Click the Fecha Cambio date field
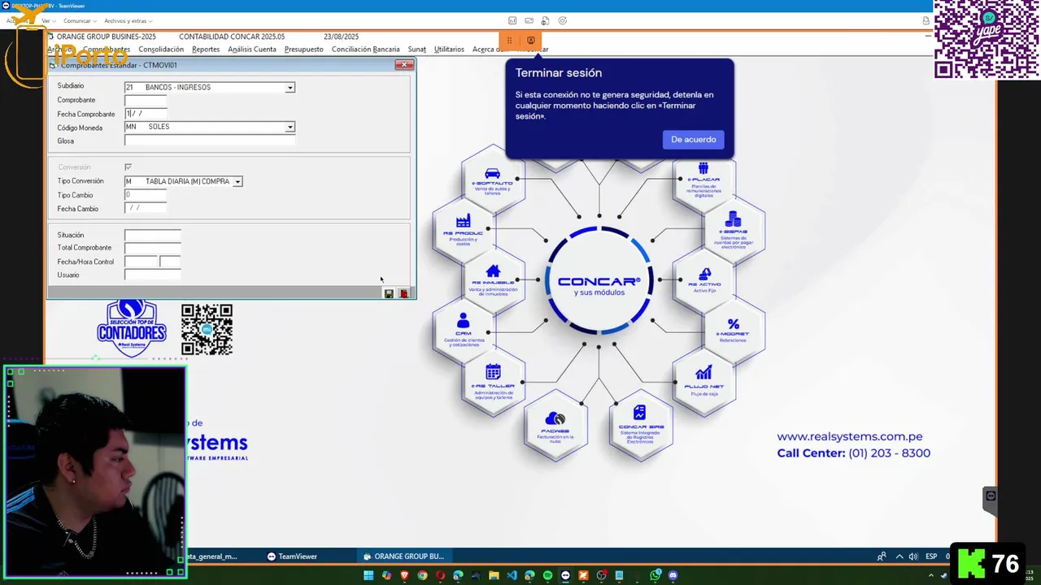1041x585 pixels. (x=146, y=209)
